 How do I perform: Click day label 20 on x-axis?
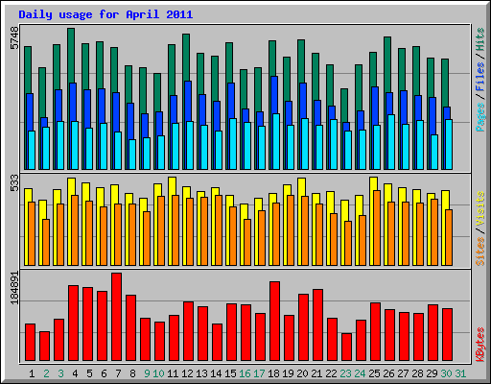click(x=302, y=373)
